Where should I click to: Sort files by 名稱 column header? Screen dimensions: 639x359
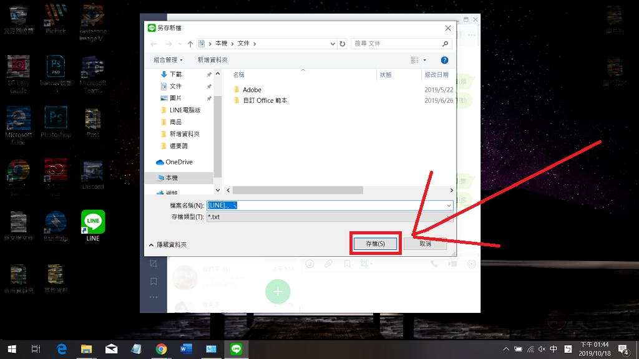[238, 74]
